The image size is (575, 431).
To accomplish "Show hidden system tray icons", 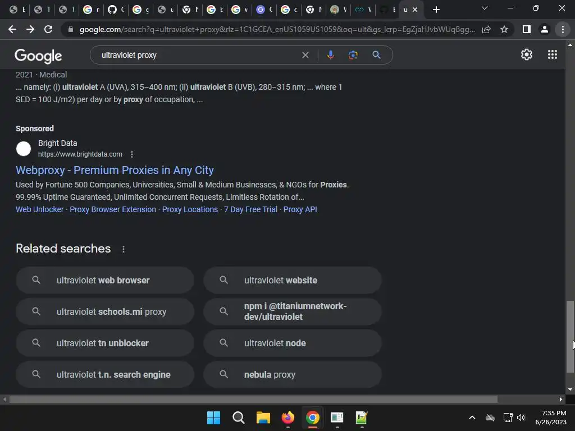I will (472, 418).
